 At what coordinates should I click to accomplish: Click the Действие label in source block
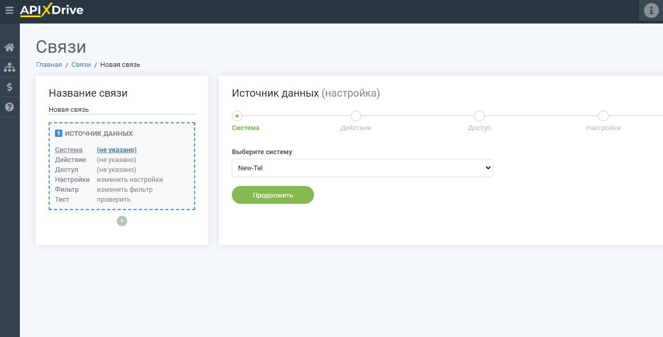71,160
